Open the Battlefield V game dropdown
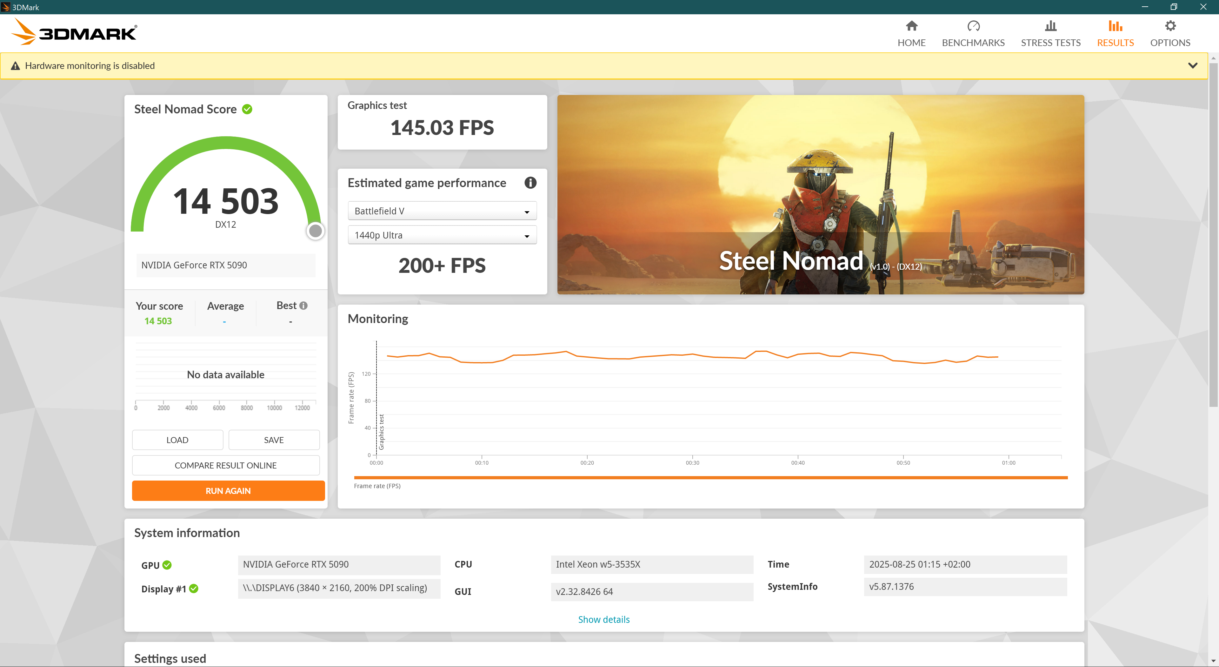Viewport: 1219px width, 667px height. coord(442,211)
